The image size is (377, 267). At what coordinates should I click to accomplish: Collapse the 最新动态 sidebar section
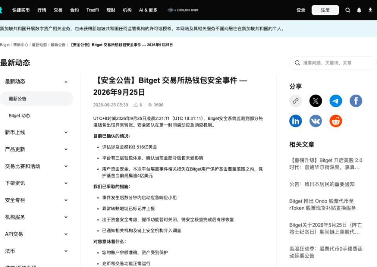click(x=66, y=82)
